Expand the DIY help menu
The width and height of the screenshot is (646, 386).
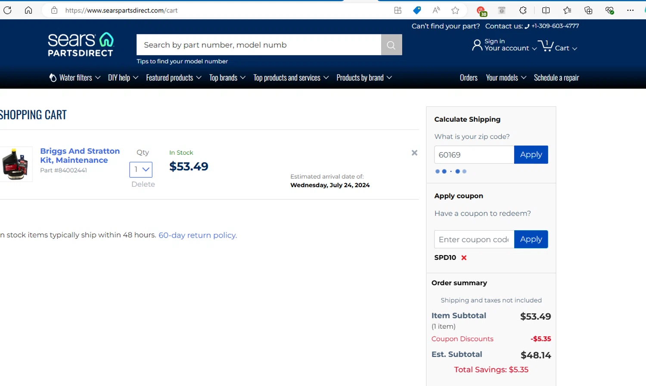[123, 78]
